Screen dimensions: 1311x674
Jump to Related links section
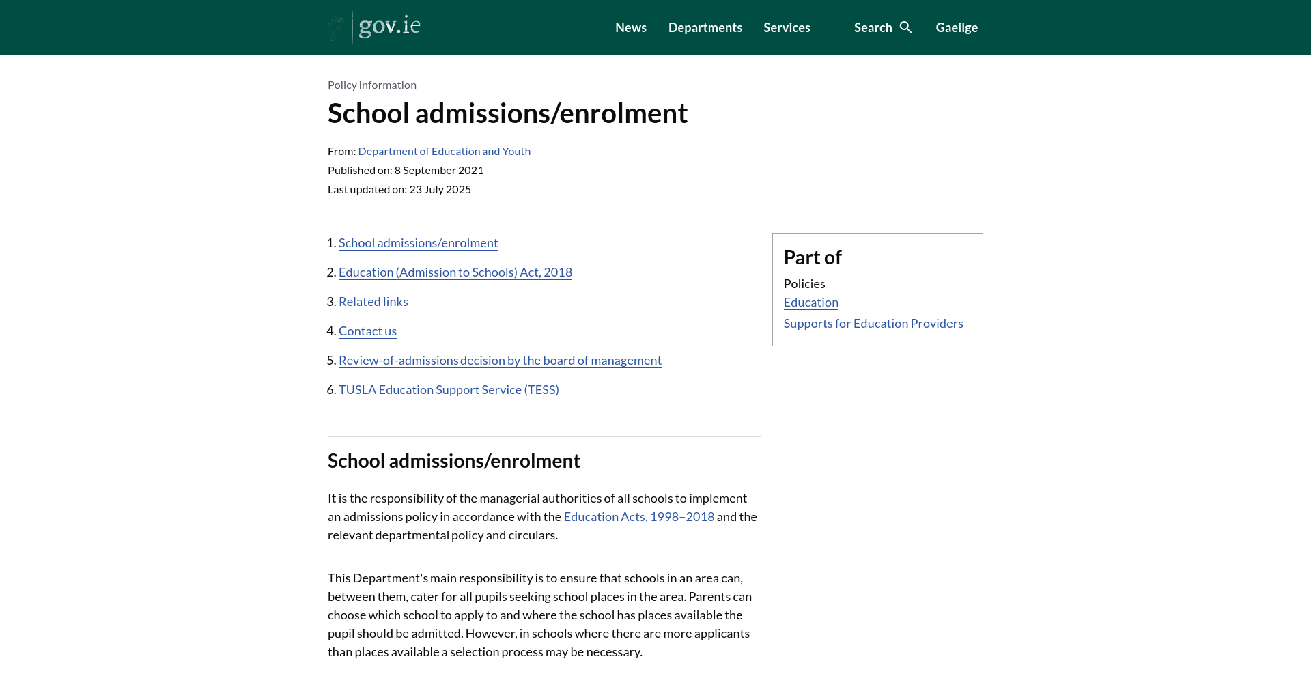373,302
